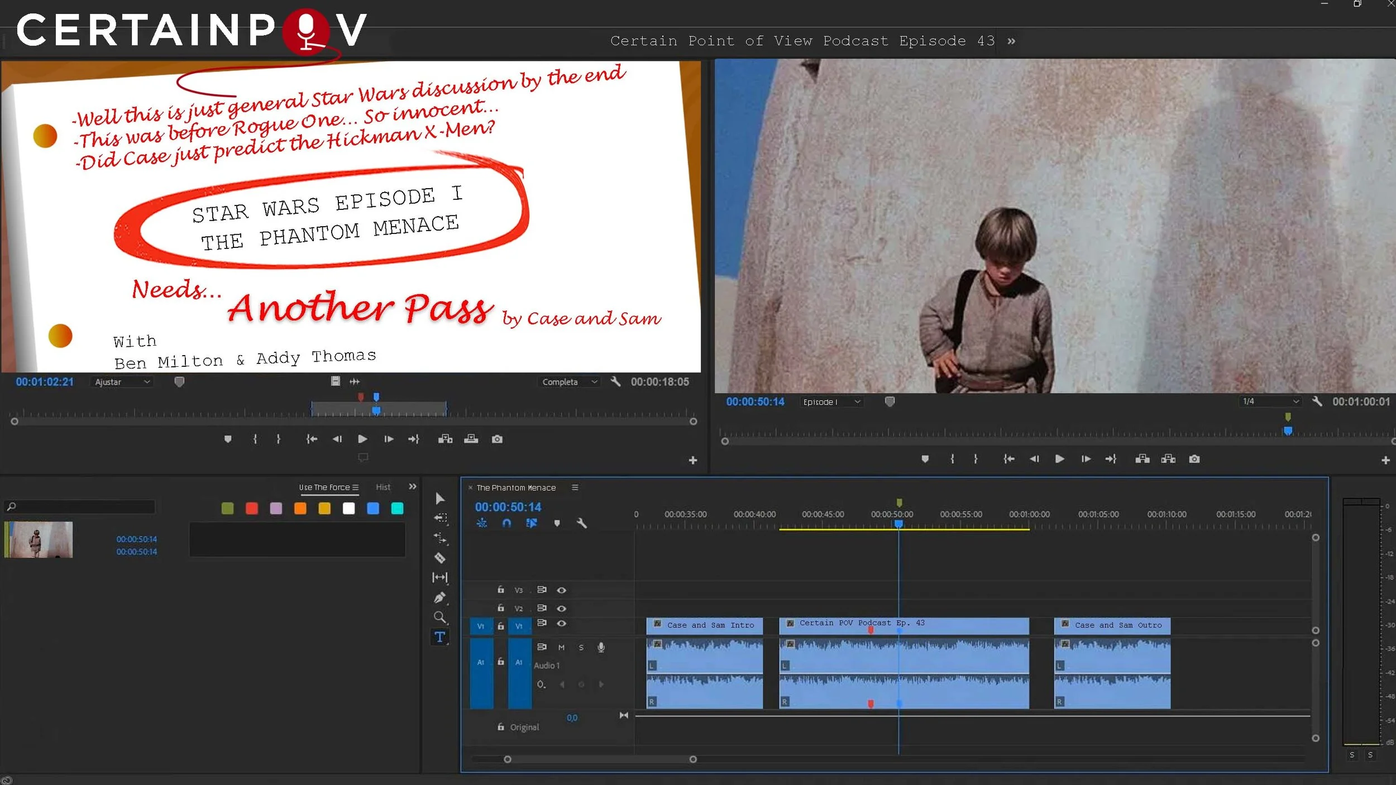
Task: Lock the V2 track
Action: coord(501,608)
